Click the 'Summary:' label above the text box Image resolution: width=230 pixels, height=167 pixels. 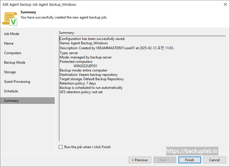(x=67, y=33)
